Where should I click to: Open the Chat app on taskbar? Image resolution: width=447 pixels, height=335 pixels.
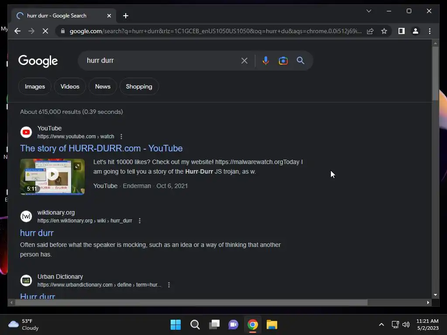(x=233, y=325)
